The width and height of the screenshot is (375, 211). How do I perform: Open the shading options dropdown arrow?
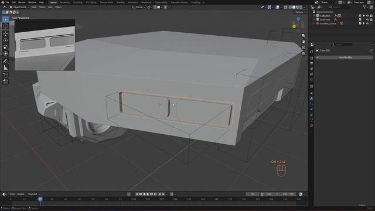tap(304, 7)
